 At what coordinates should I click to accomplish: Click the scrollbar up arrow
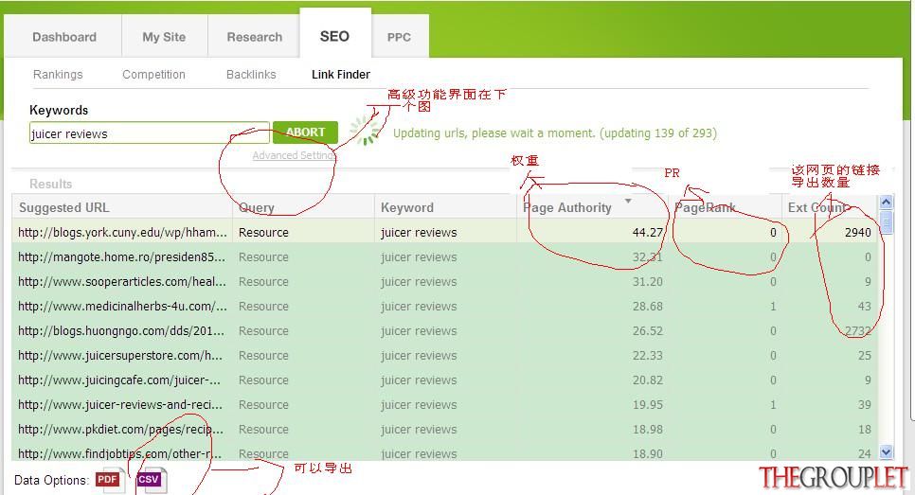pyautogui.click(x=886, y=203)
